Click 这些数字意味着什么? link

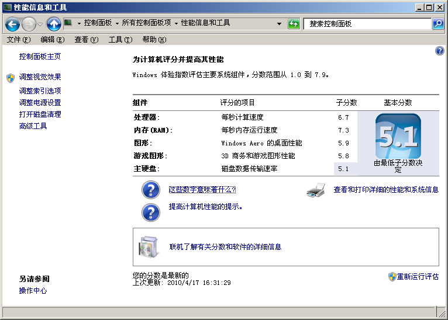[x=202, y=190]
